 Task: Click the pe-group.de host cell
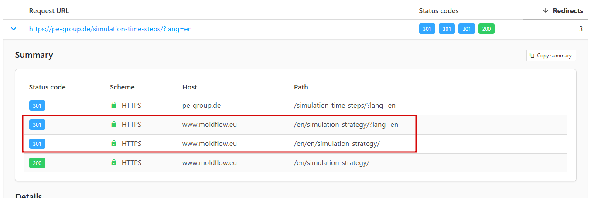coord(201,106)
